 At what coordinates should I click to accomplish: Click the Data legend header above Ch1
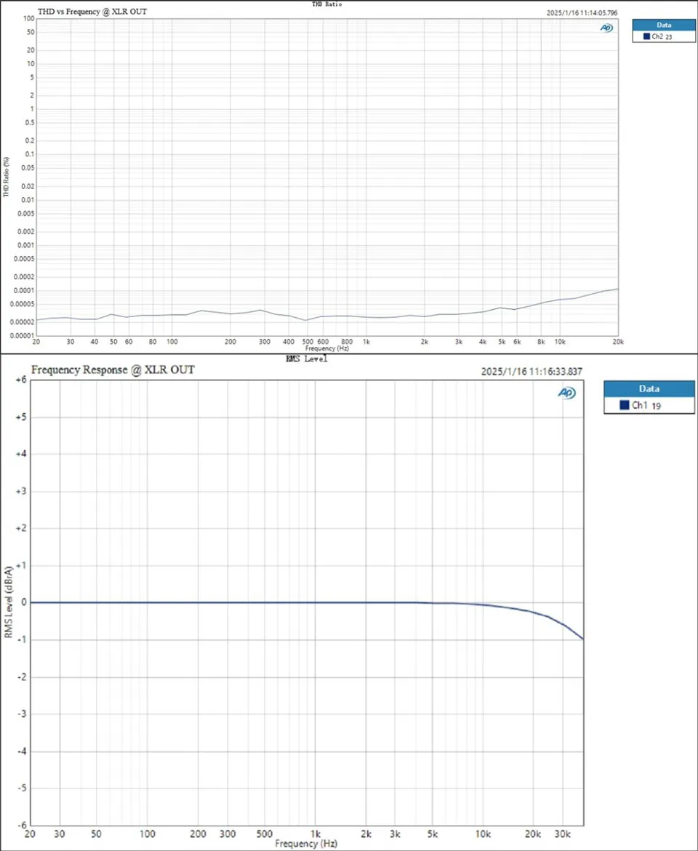649,388
